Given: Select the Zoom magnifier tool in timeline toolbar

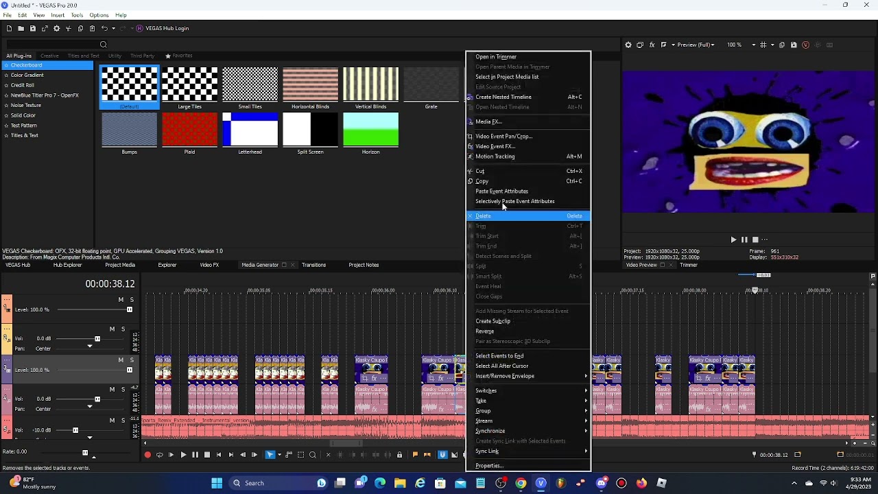Looking at the screenshot, I should point(313,455).
